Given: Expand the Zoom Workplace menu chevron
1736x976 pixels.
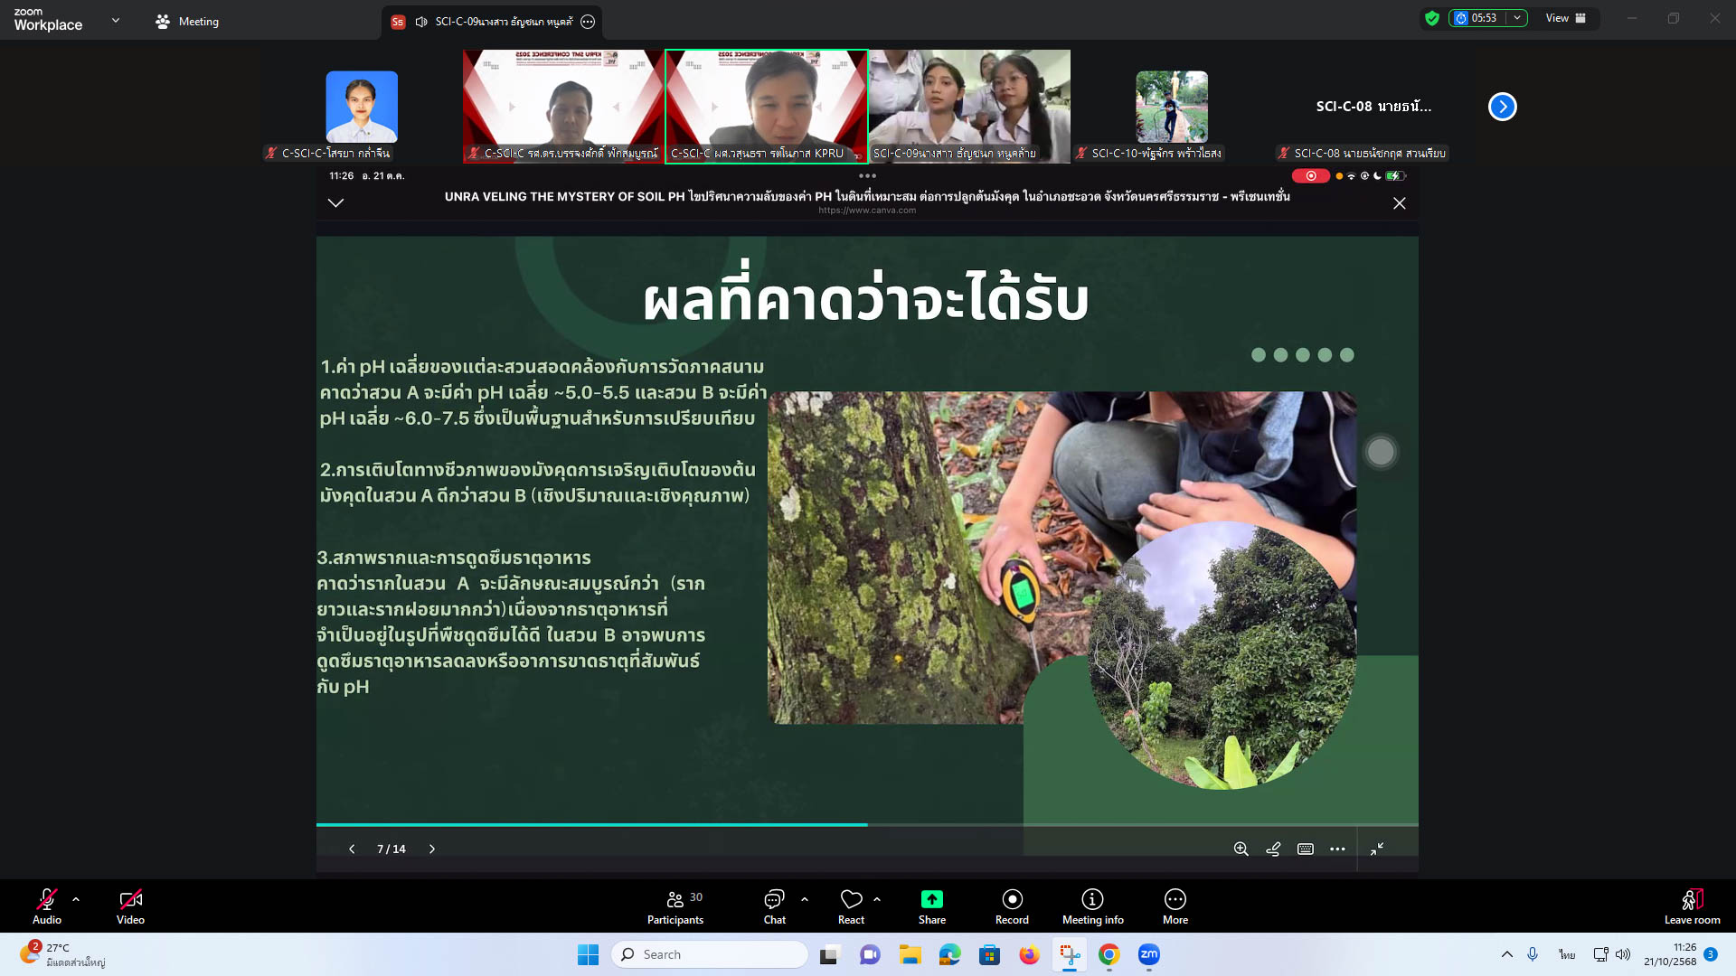Looking at the screenshot, I should point(116,20).
